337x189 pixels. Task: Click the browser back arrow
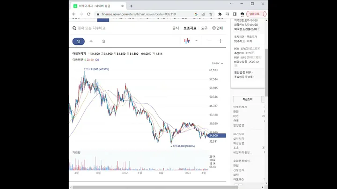[x=74, y=14]
